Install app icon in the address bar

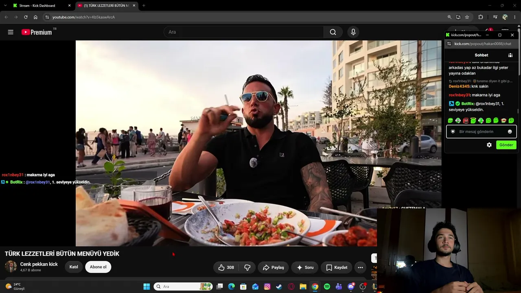coord(458,17)
